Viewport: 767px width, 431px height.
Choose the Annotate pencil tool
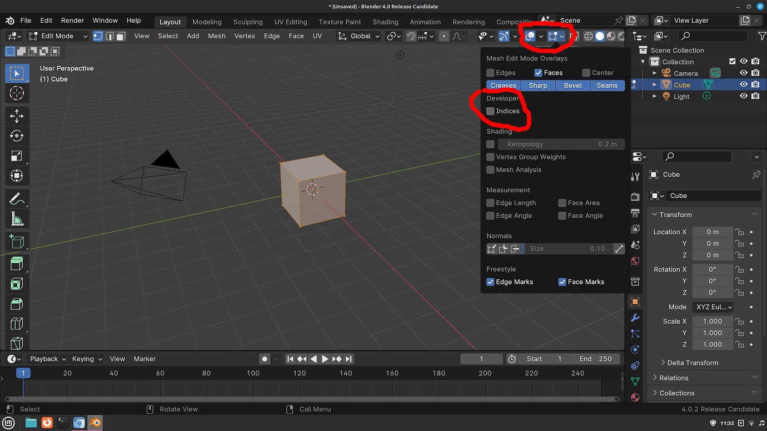coord(17,198)
